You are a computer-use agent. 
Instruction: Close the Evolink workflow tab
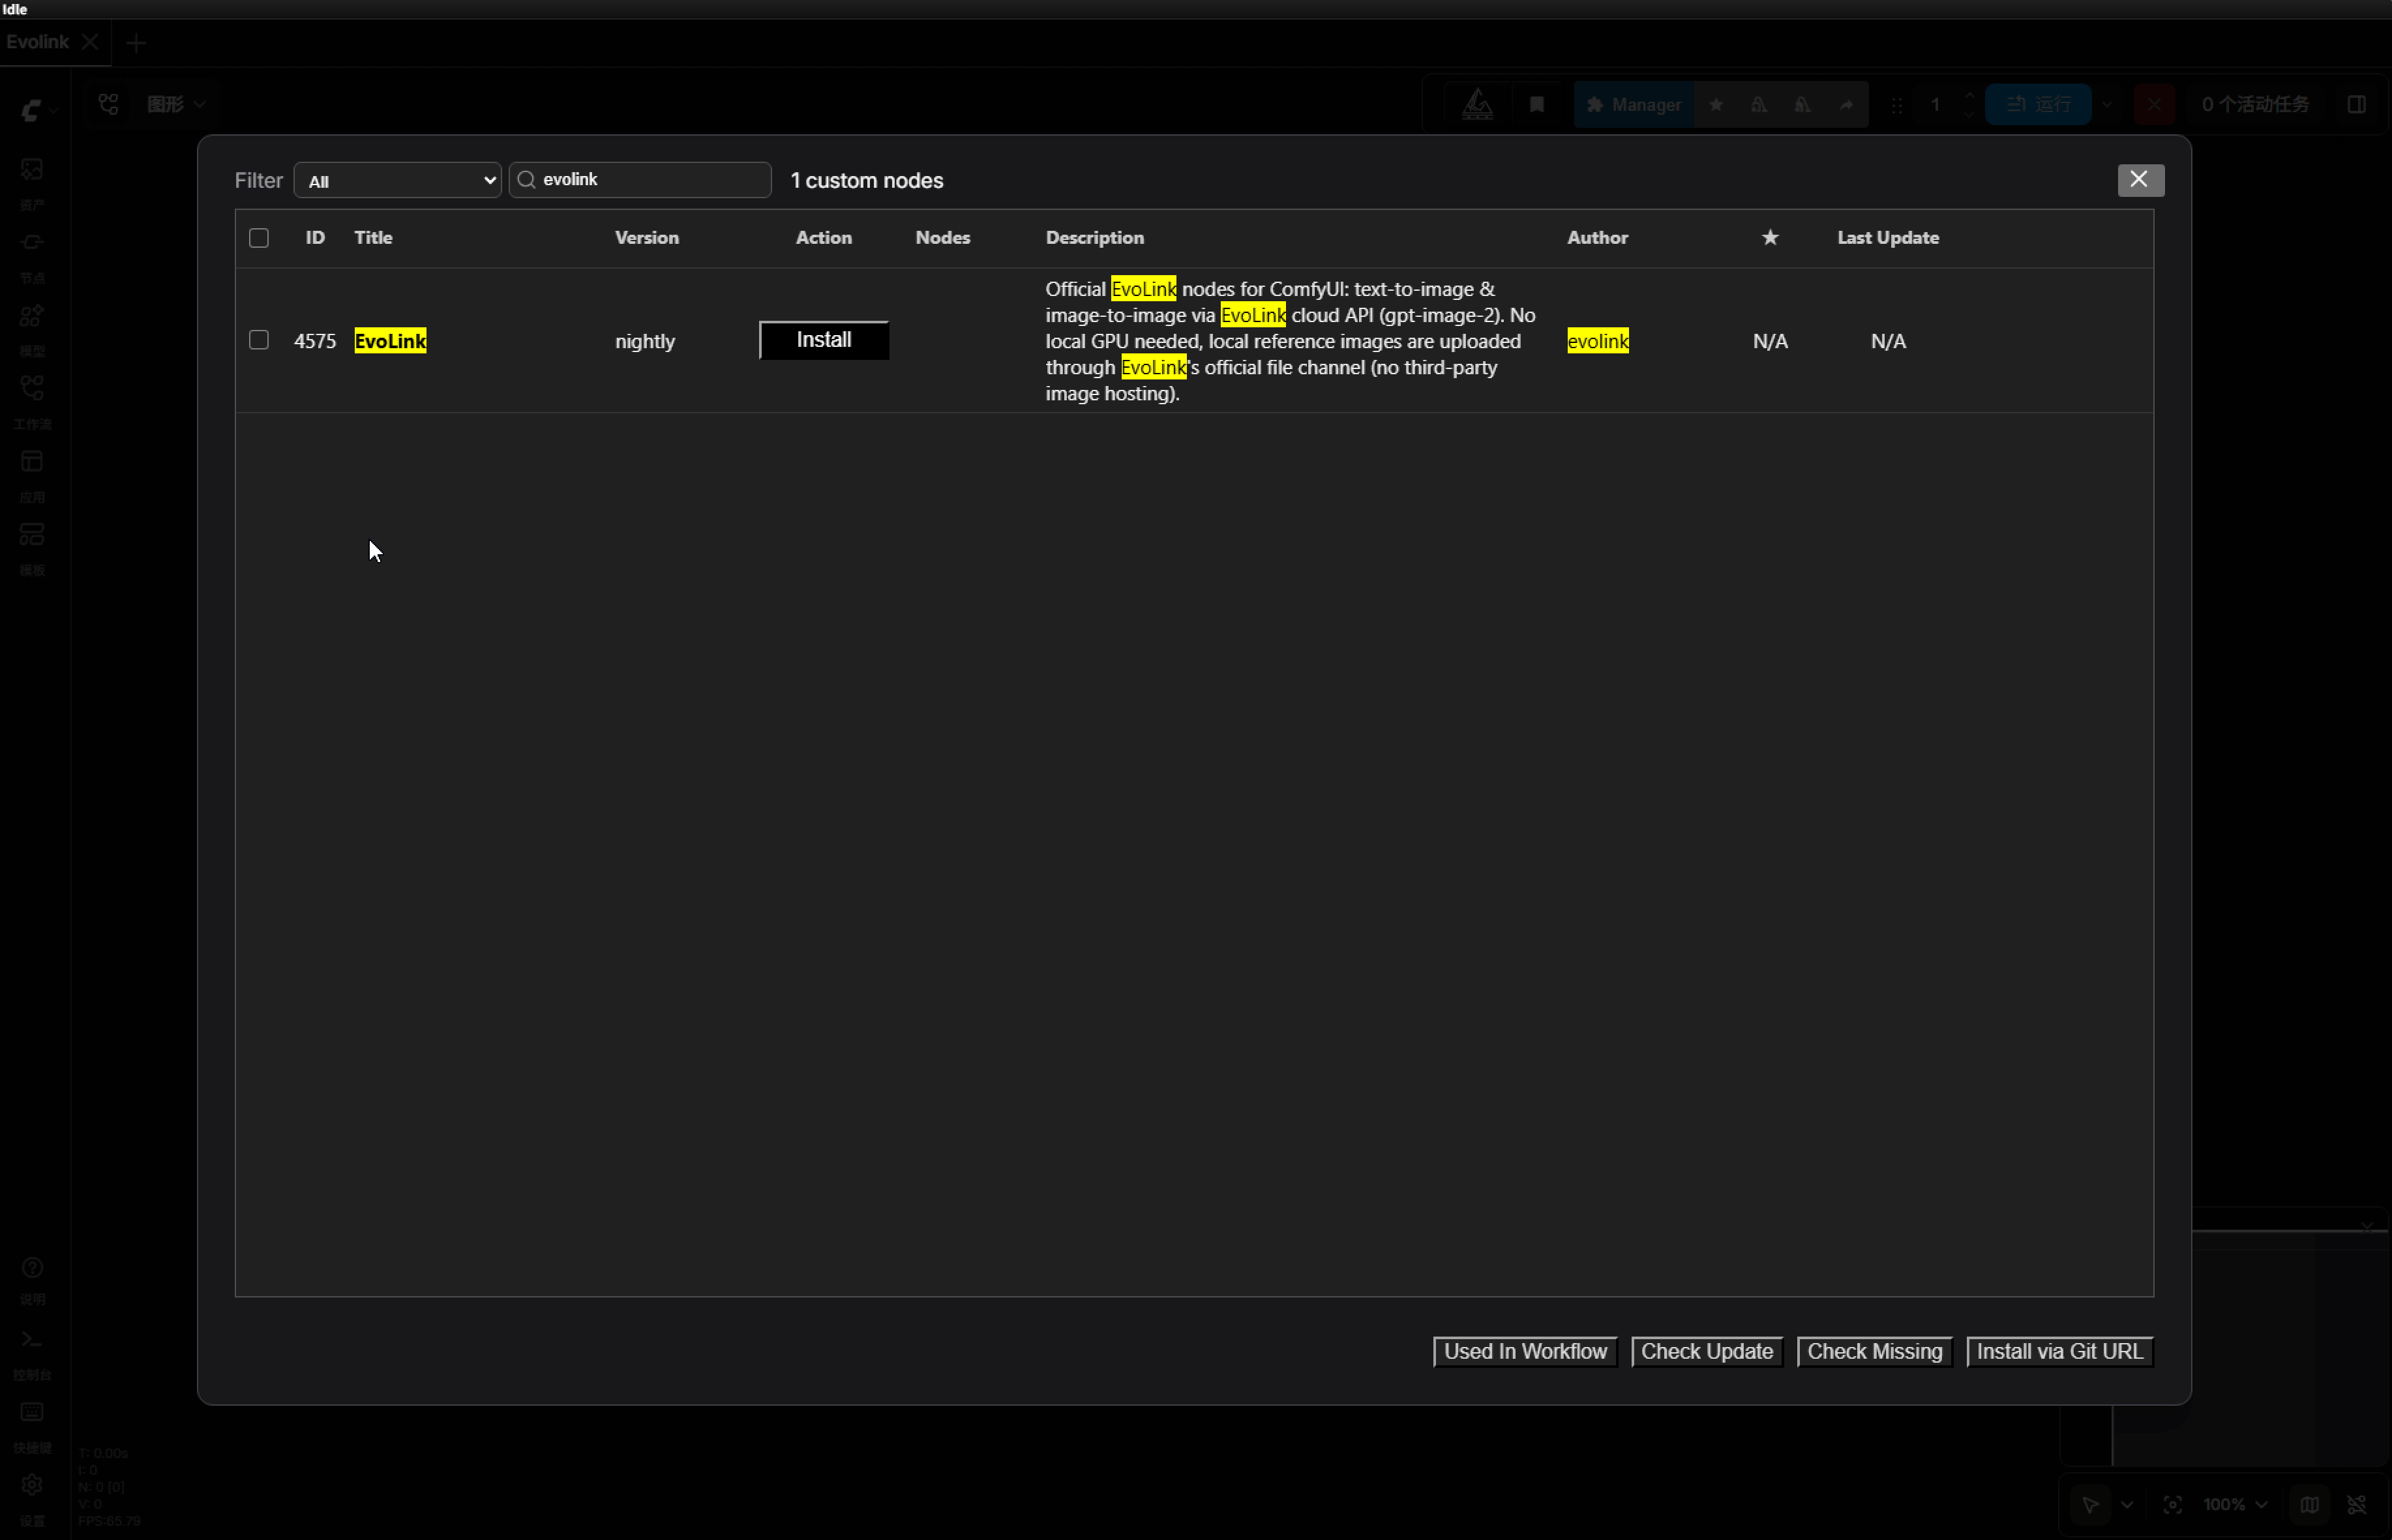pos(90,42)
